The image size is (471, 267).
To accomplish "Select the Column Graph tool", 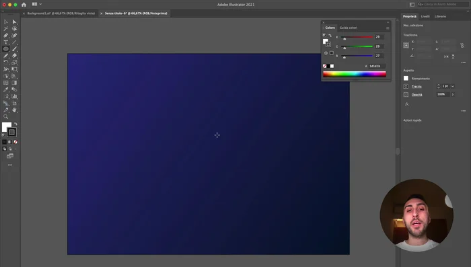I will coord(14,96).
